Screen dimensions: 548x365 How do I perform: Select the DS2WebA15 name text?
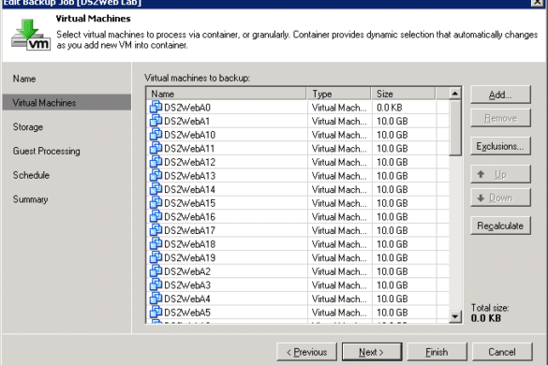coord(190,203)
